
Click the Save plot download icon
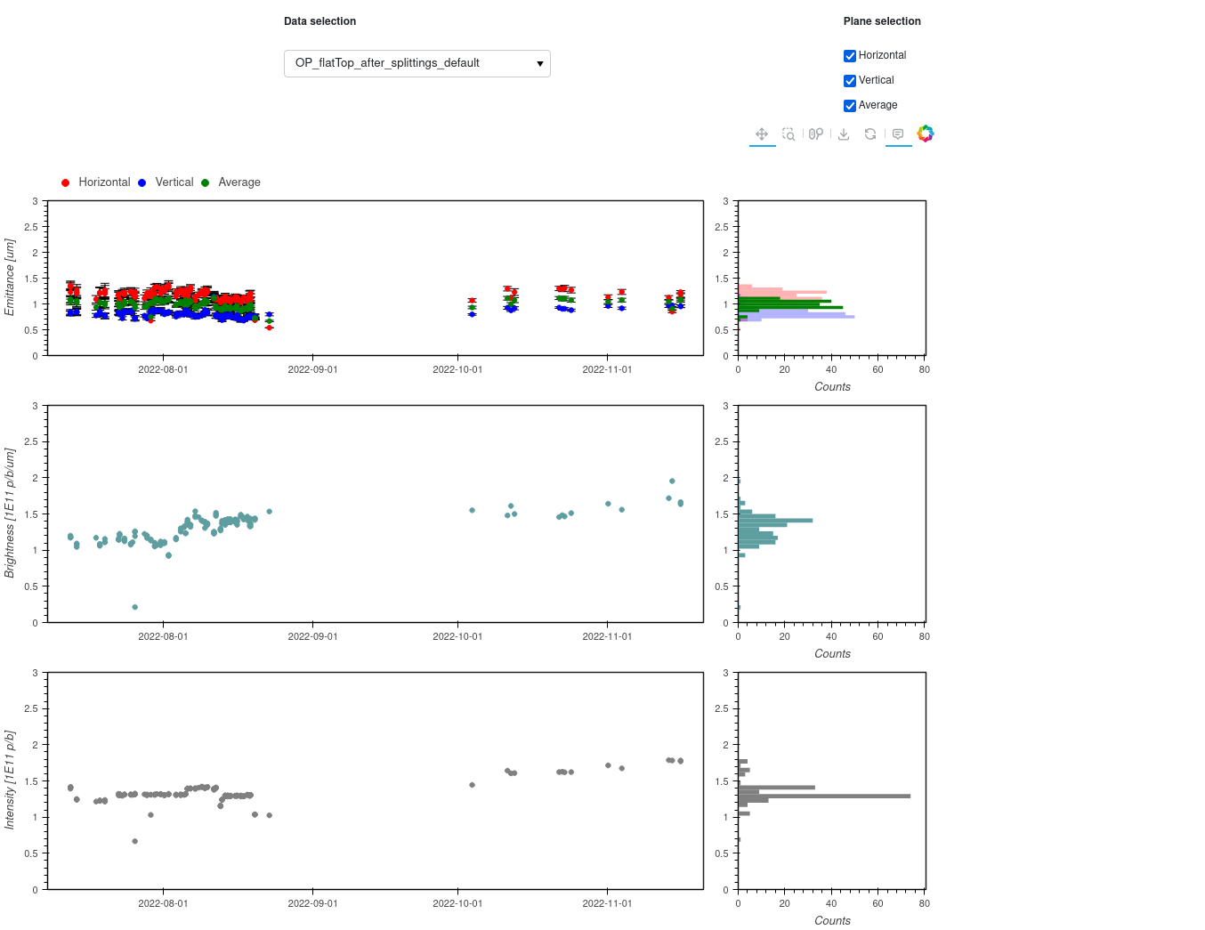(844, 134)
